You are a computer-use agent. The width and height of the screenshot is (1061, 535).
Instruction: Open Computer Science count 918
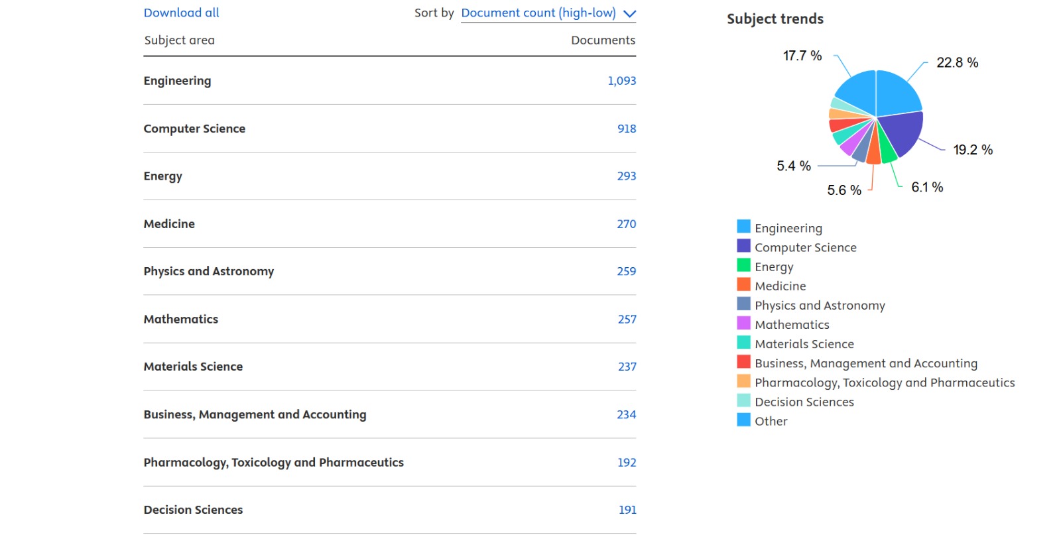point(626,129)
